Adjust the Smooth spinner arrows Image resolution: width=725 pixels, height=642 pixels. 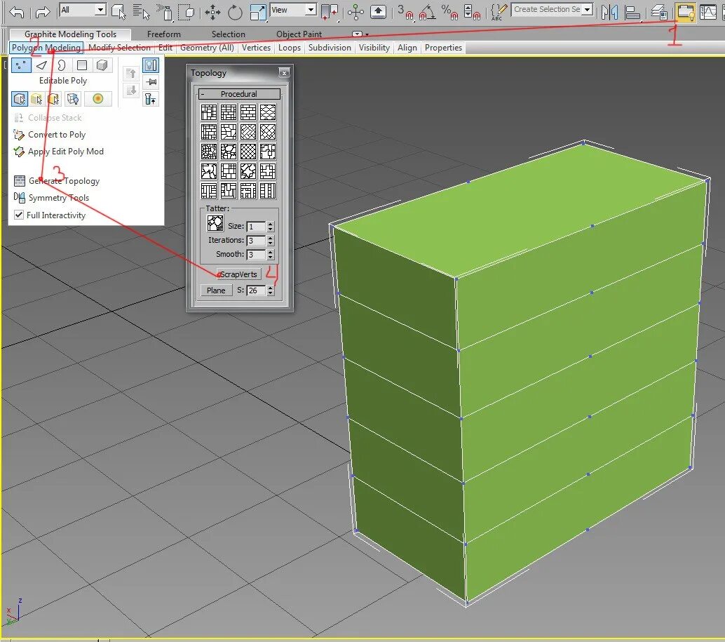pyautogui.click(x=271, y=255)
